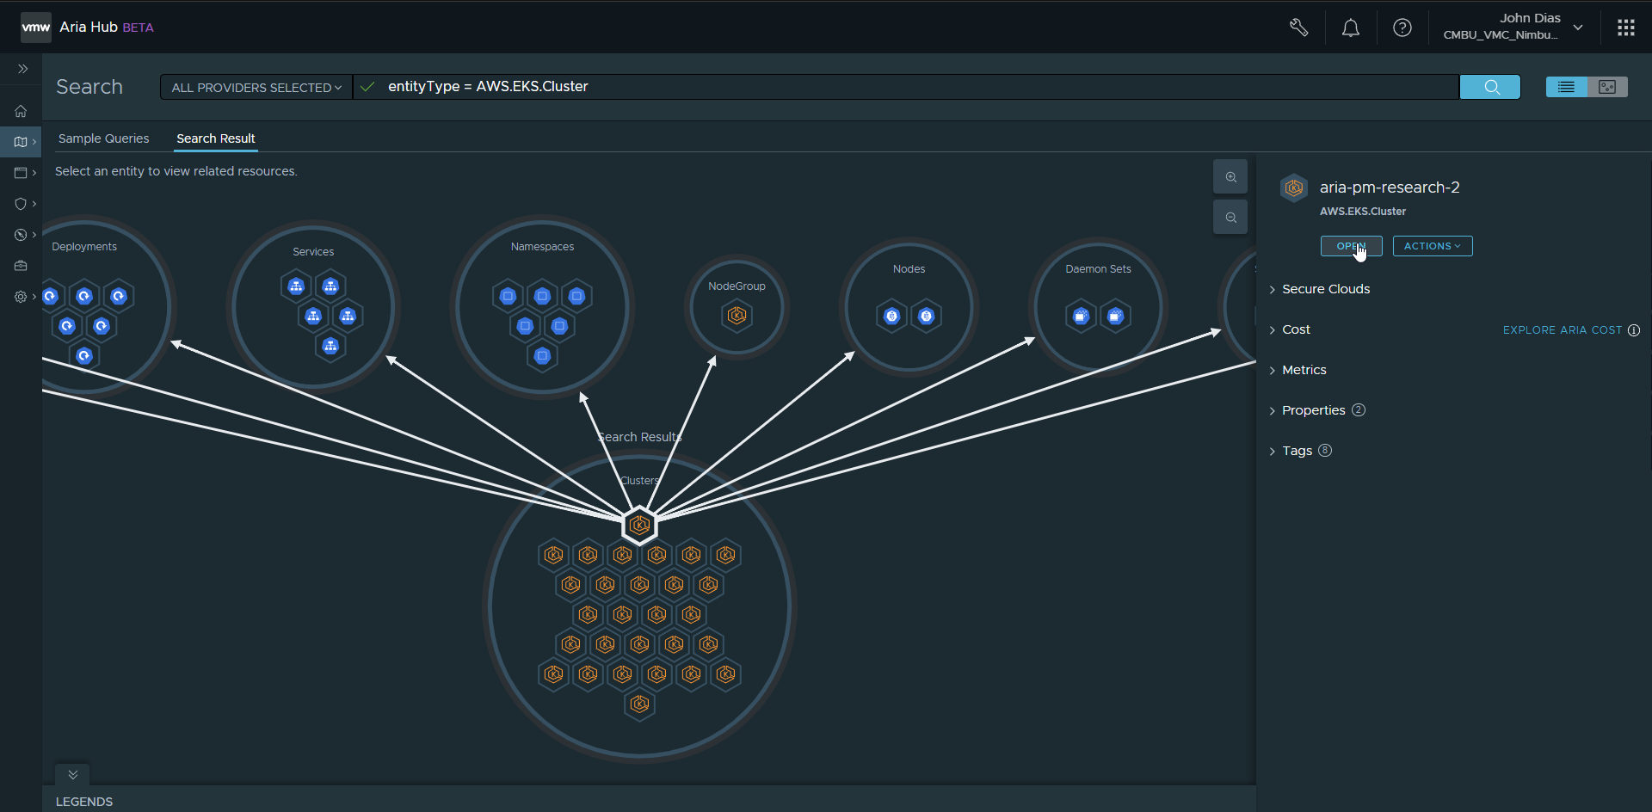Open the apps grid switcher
1652x812 pixels.
click(1625, 28)
